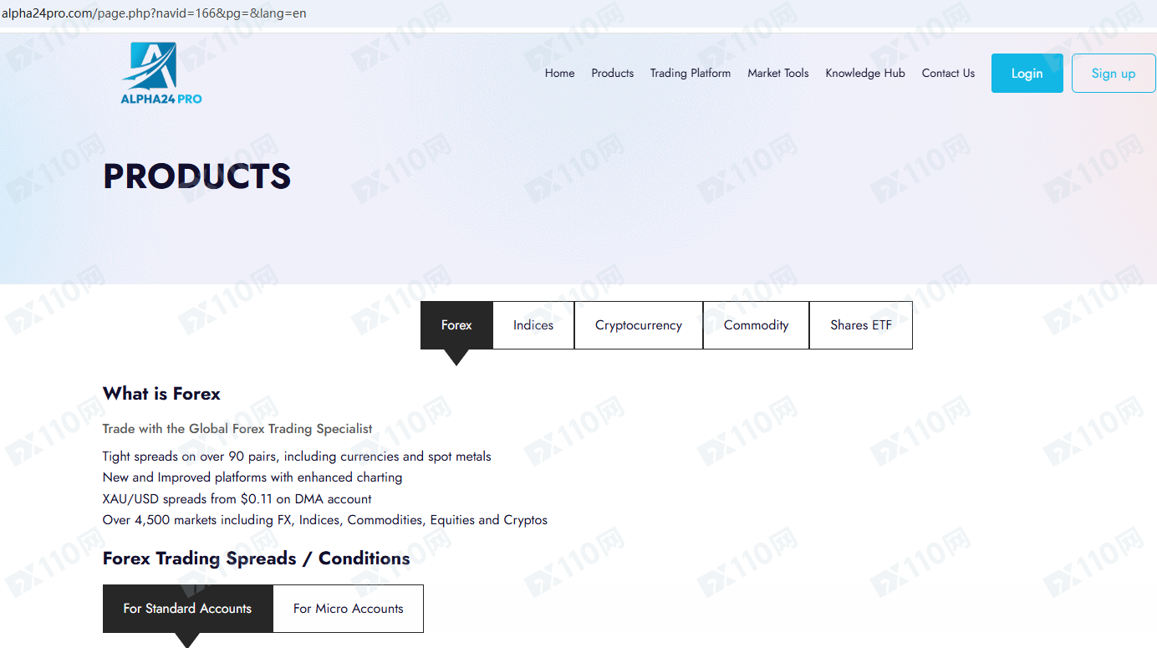Open the Trading Platform menu item
1157x648 pixels.
click(x=690, y=74)
